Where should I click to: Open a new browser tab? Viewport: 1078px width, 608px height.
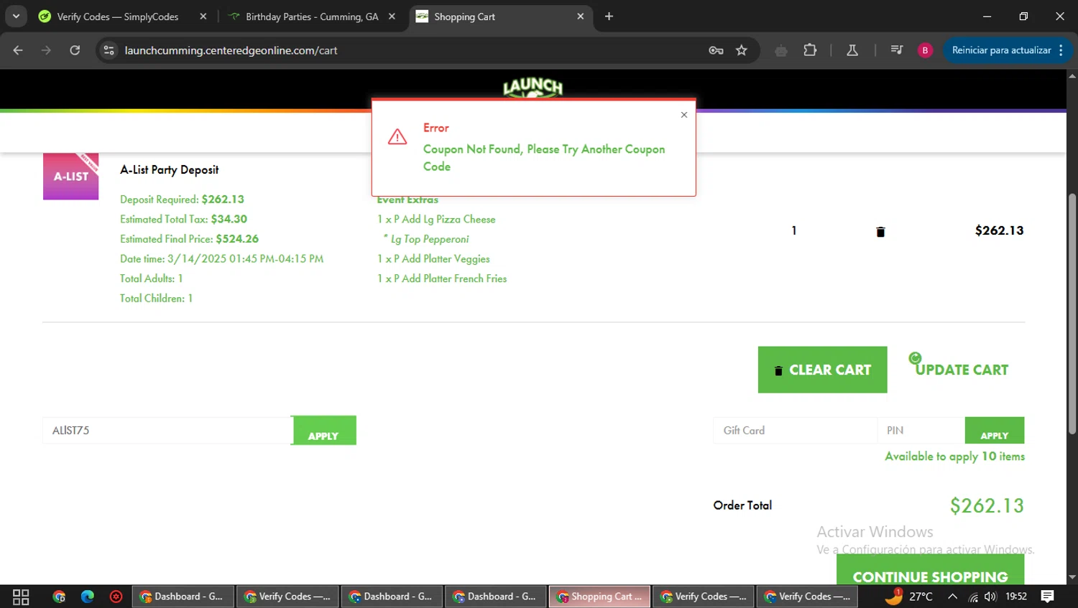pos(609,17)
